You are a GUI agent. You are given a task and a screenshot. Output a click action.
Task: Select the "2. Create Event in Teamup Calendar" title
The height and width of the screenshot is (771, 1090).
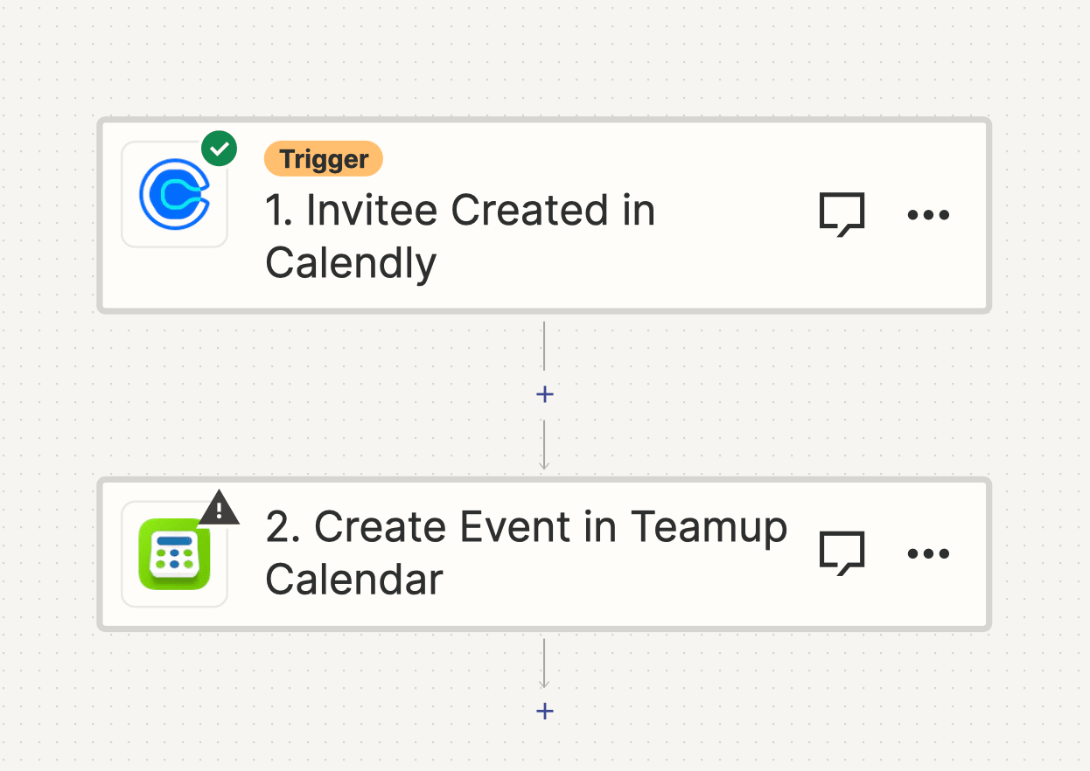[x=527, y=553]
